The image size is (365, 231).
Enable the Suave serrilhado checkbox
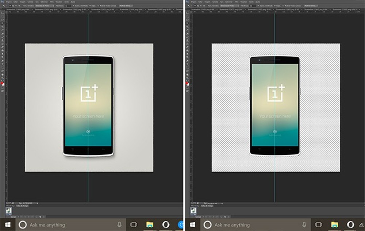click(x=73, y=6)
